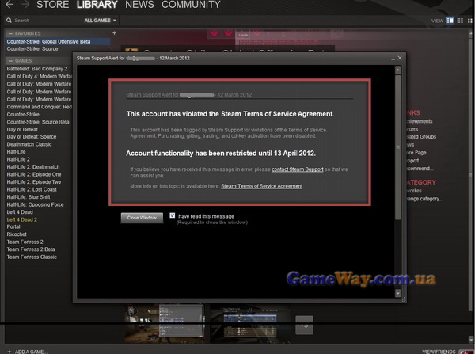Open the Store tab
This screenshot has height=354, width=475.
tap(52, 5)
